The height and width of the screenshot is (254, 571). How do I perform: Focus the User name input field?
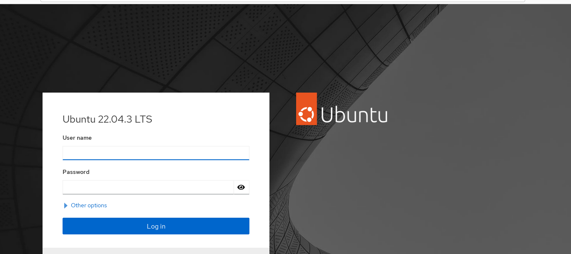156,153
